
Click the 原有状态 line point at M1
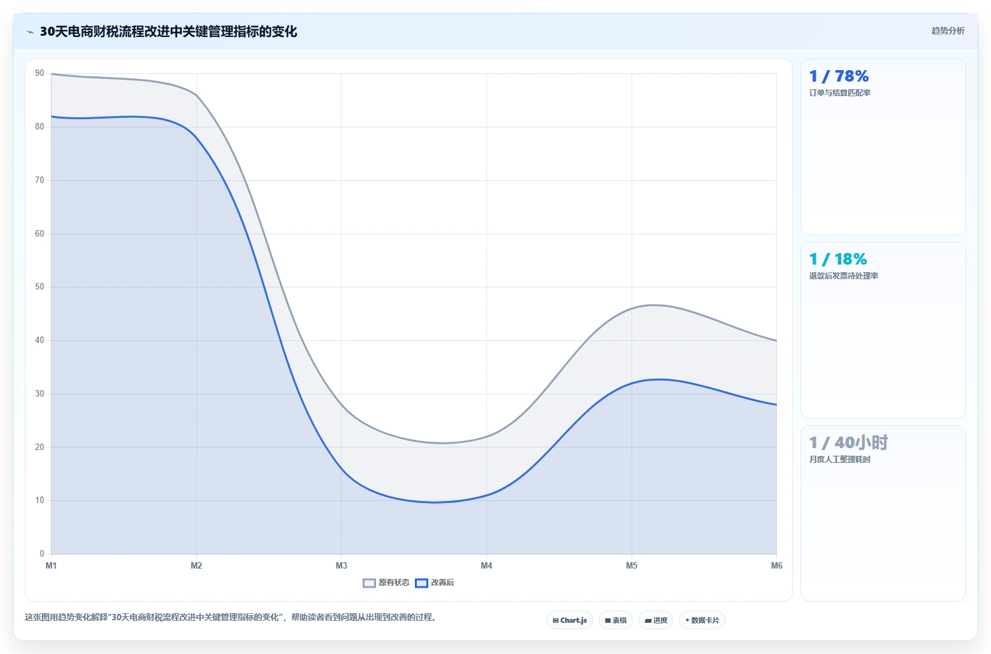51,74
